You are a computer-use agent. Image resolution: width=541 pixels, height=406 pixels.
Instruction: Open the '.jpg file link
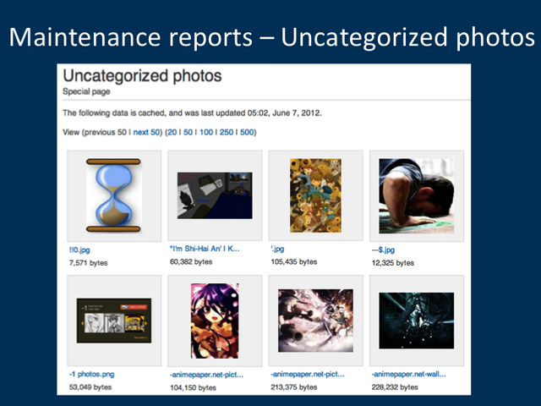[277, 249]
